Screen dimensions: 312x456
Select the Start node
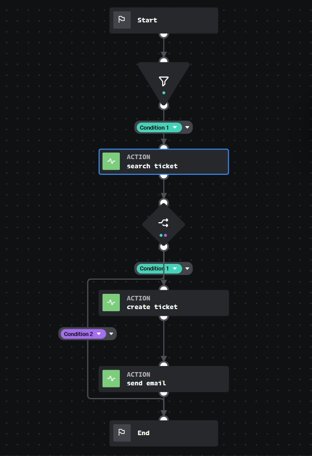pyautogui.click(x=164, y=20)
